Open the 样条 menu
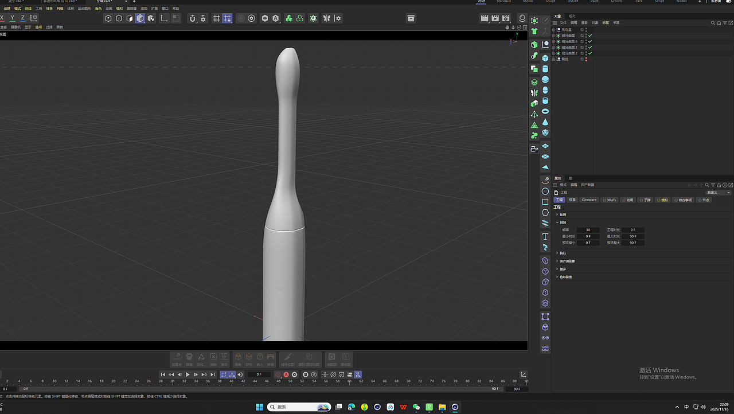Image resolution: width=734 pixels, height=414 pixels. pyautogui.click(x=49, y=9)
